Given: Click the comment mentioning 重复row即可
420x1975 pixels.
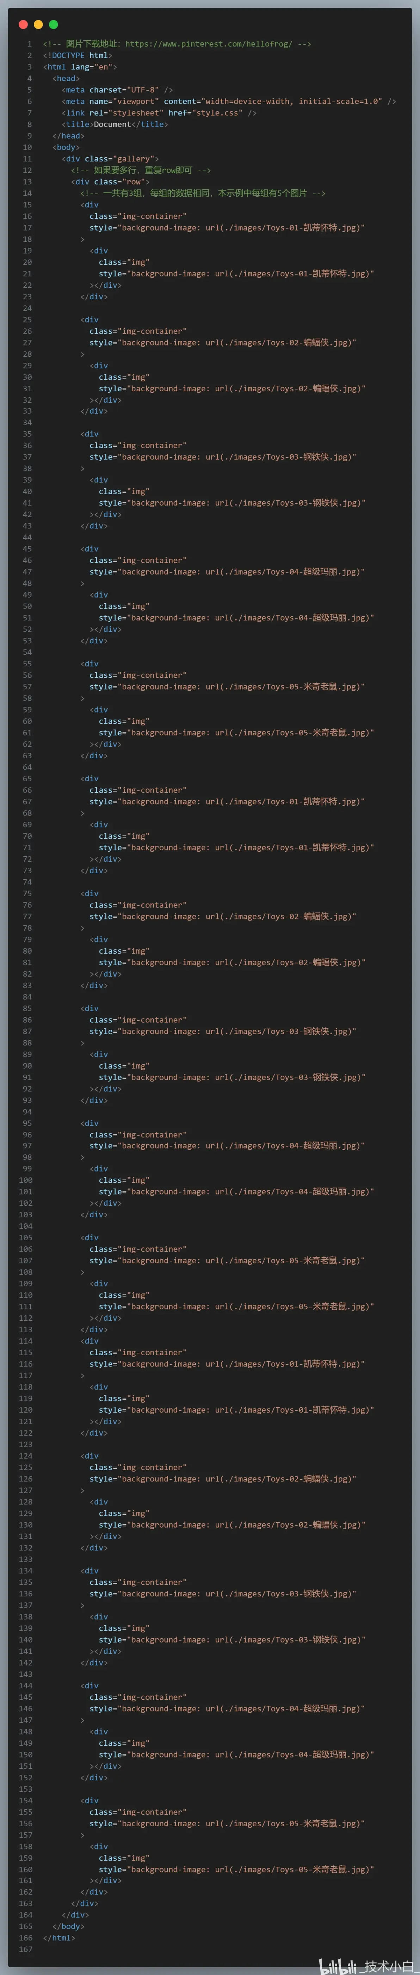Looking at the screenshot, I should (141, 170).
